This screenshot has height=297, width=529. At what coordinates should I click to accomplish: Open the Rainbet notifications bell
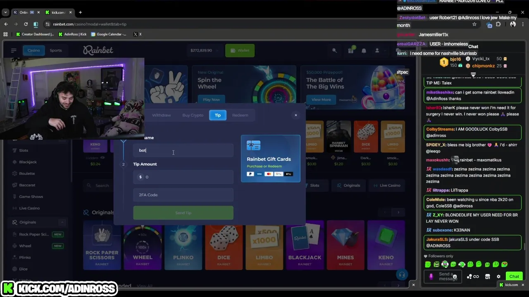(364, 50)
